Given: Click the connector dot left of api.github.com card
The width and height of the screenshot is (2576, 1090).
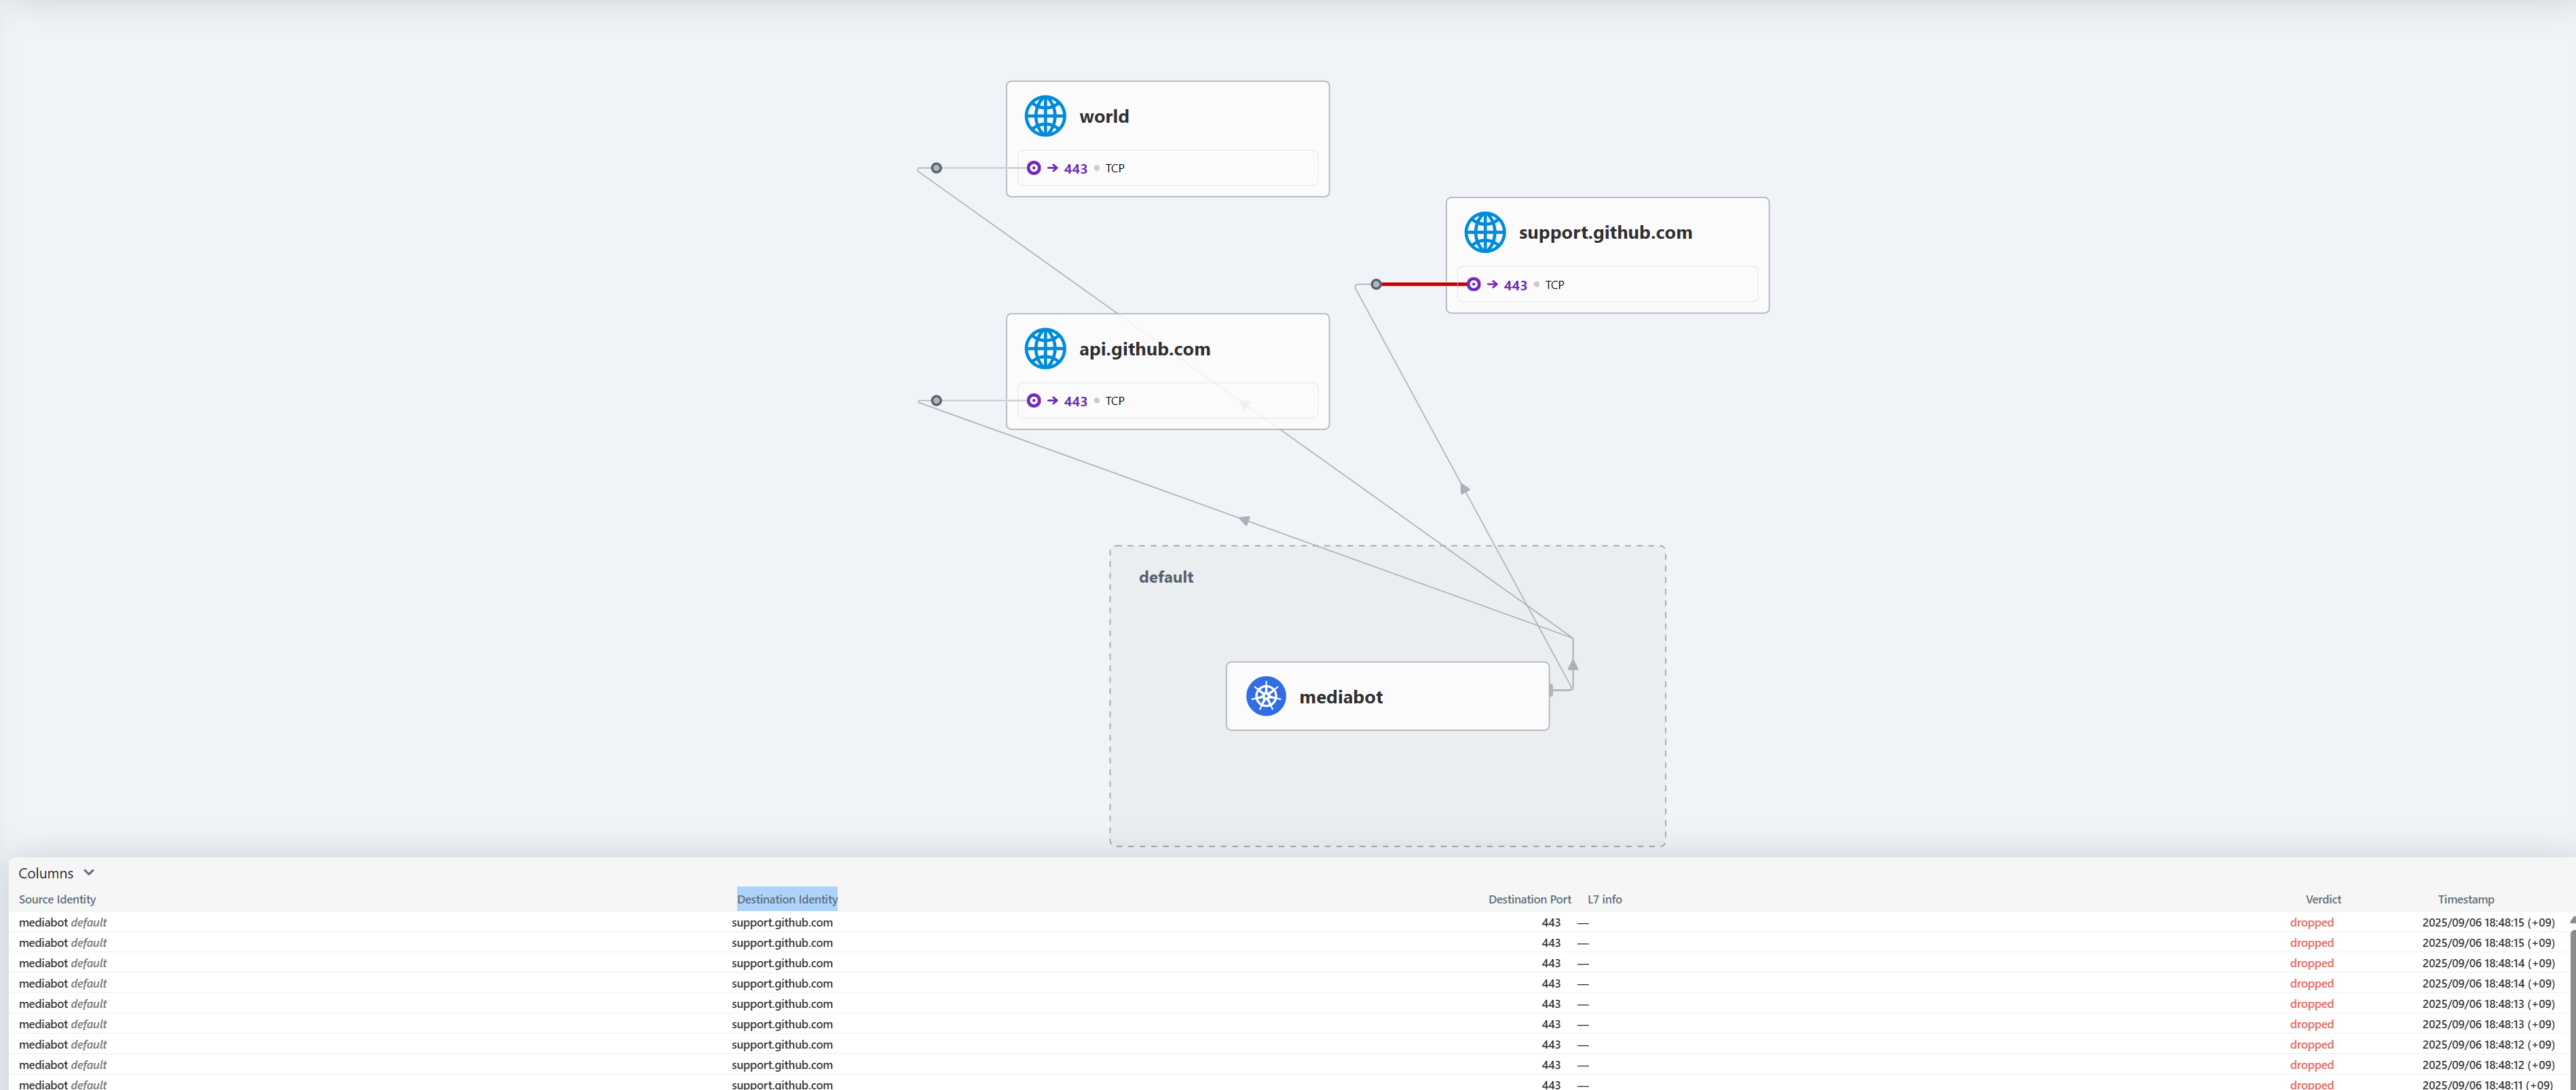Looking at the screenshot, I should [x=936, y=401].
